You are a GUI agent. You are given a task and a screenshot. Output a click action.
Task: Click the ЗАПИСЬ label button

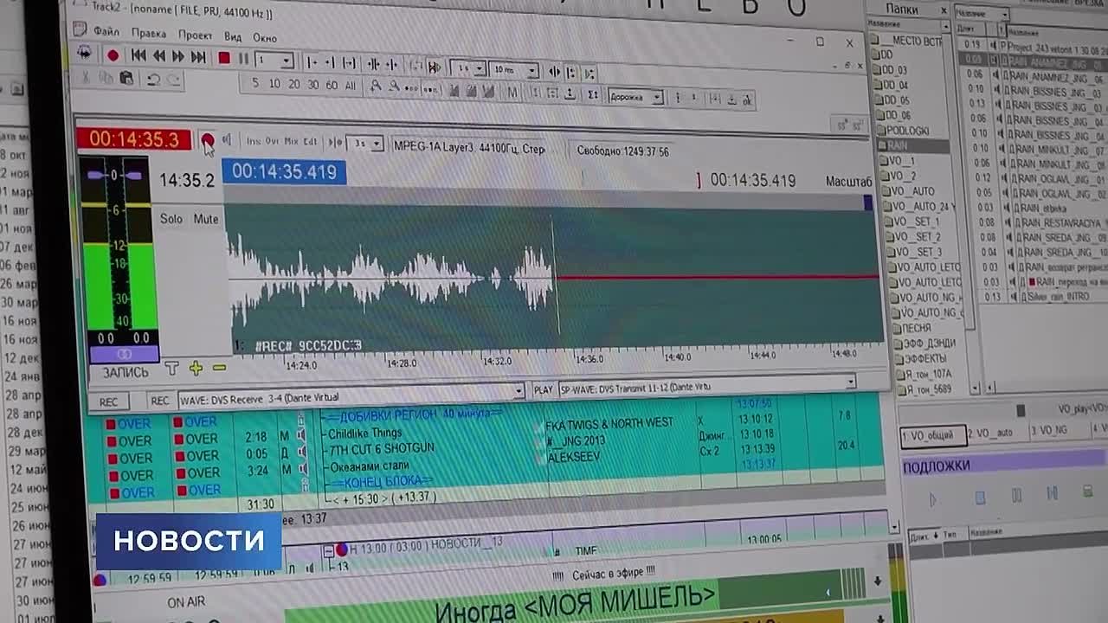pos(126,372)
